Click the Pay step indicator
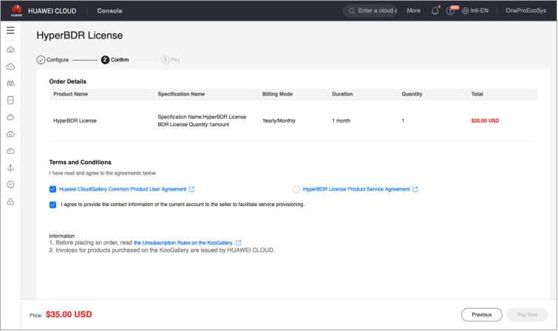Image resolution: width=558 pixels, height=331 pixels. pyautogui.click(x=171, y=60)
